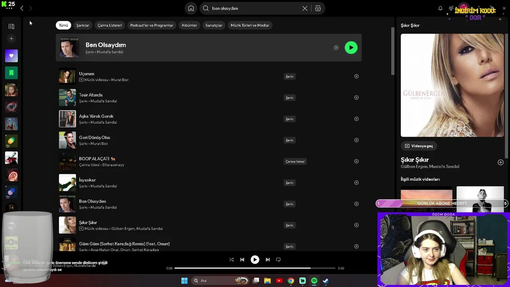Open YouTube red icon in taskbar
This screenshot has height=287, width=510.
click(x=279, y=281)
